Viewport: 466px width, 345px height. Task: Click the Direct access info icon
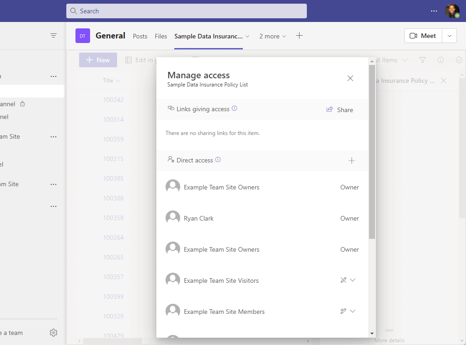(218, 160)
